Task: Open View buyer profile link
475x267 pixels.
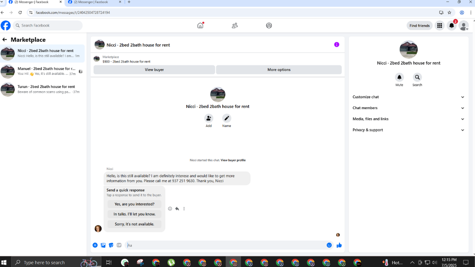Action: pyautogui.click(x=233, y=160)
